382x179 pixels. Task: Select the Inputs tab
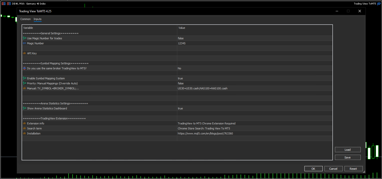pyautogui.click(x=38, y=19)
